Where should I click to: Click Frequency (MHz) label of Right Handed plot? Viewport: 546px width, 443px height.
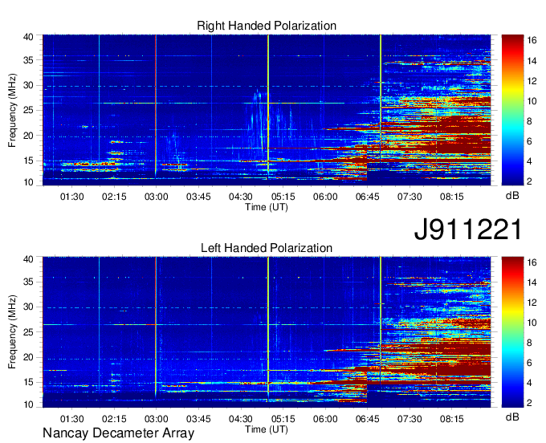(12, 110)
